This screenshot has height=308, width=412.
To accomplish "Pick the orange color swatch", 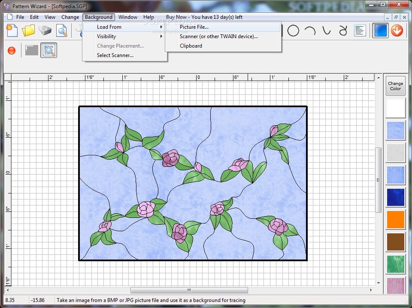I will [x=395, y=220].
